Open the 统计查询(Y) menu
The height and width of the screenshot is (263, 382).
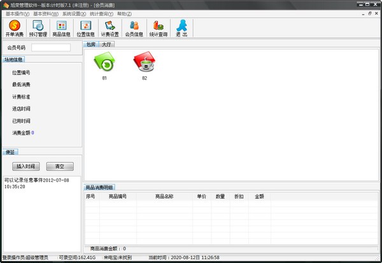pyautogui.click(x=101, y=14)
